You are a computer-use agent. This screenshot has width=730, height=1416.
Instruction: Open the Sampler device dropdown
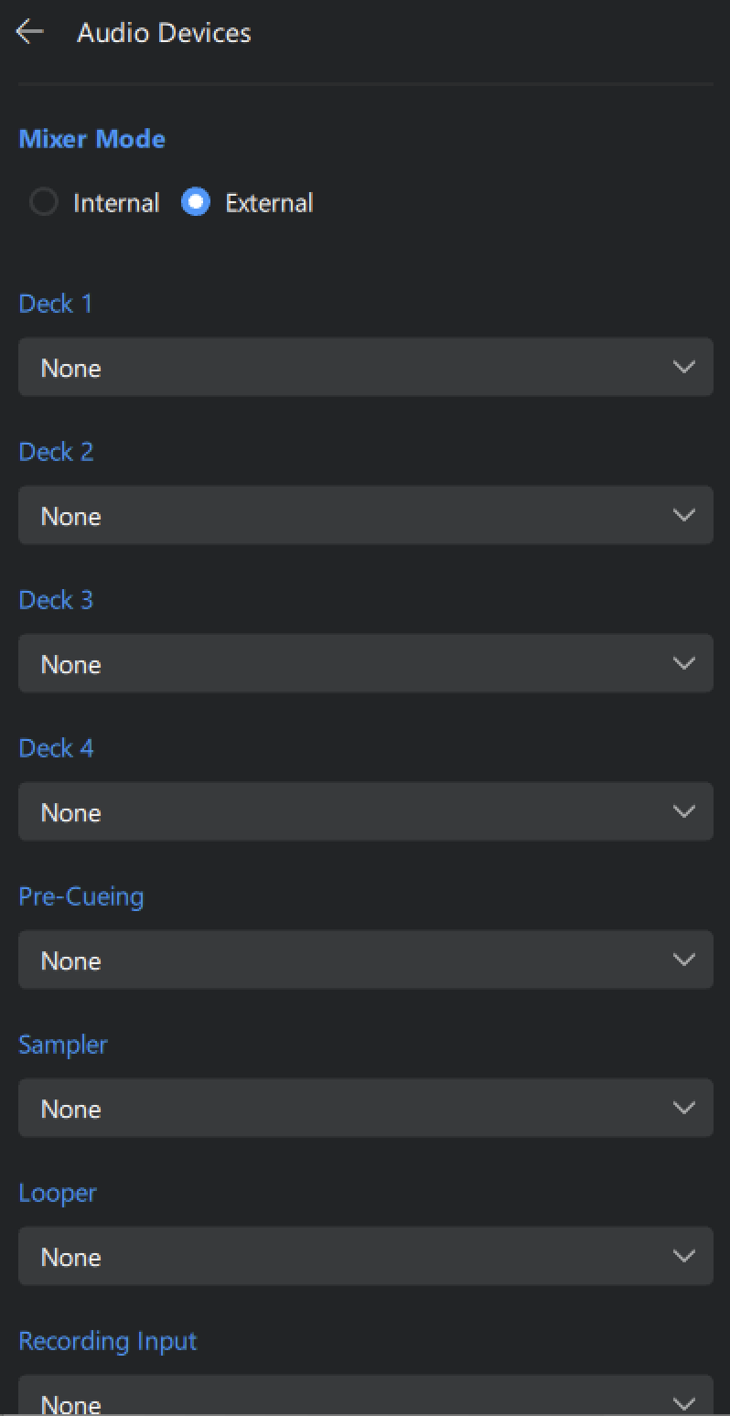pos(366,1107)
